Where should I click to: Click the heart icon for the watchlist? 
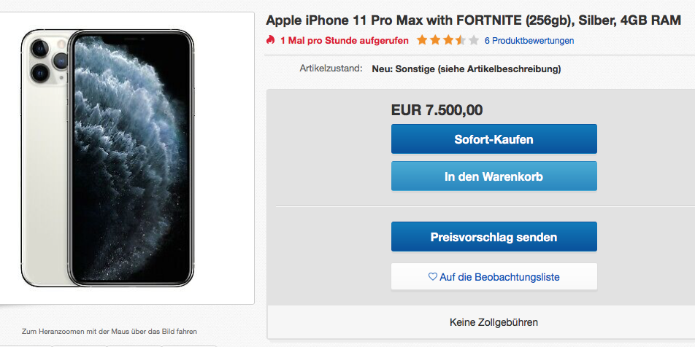tap(432, 277)
